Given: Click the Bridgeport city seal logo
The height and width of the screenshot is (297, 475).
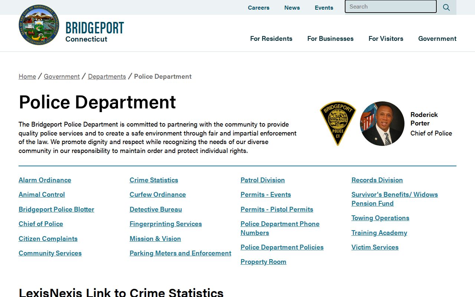Looking at the screenshot, I should [39, 25].
